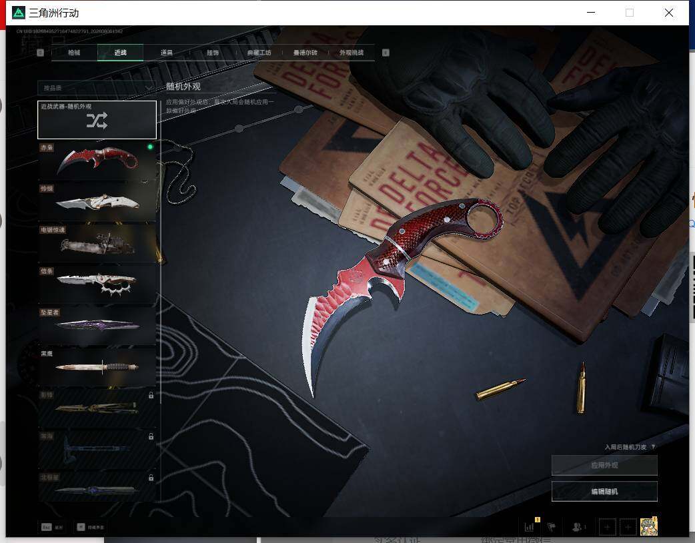Click the 应用外观 apply appearance button

tap(604, 465)
